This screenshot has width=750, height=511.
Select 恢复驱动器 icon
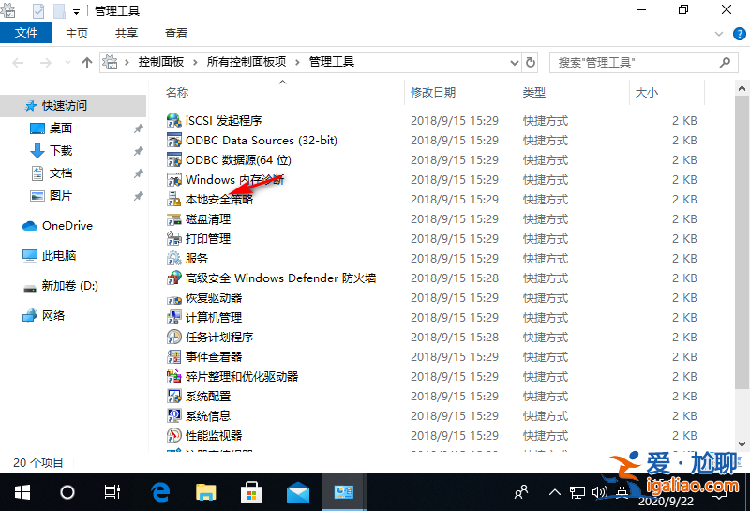coord(173,298)
